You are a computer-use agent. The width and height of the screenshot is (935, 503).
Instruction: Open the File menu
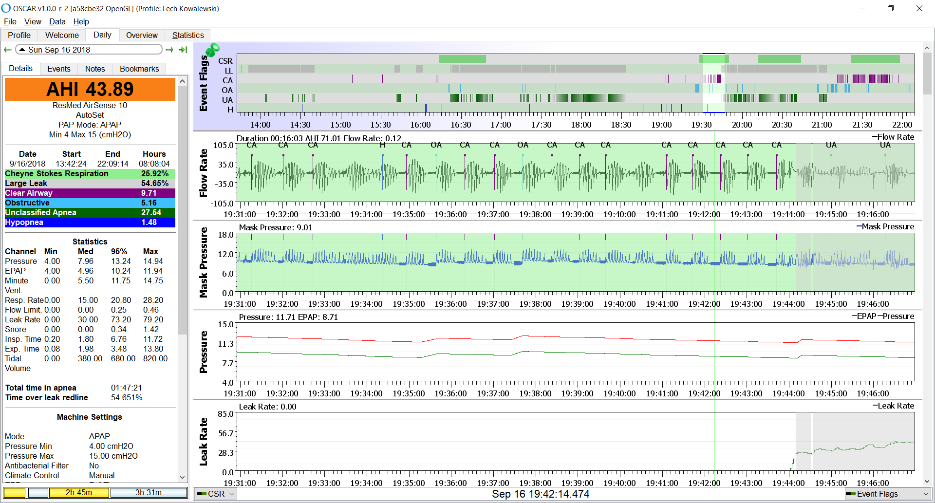point(10,21)
